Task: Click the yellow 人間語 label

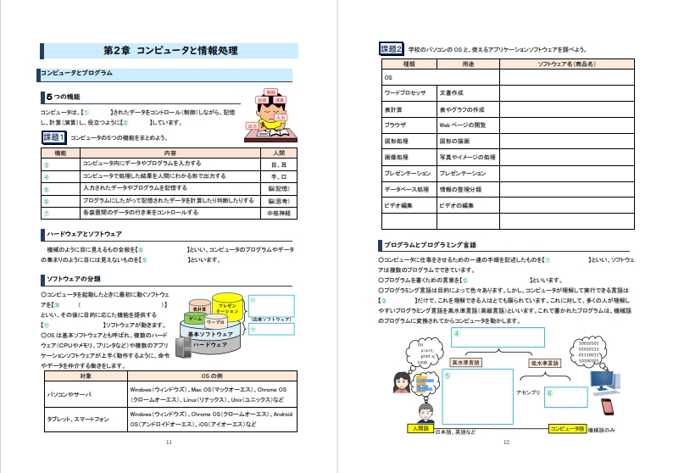Action: tap(420, 428)
